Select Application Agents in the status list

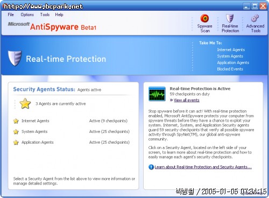(38, 143)
